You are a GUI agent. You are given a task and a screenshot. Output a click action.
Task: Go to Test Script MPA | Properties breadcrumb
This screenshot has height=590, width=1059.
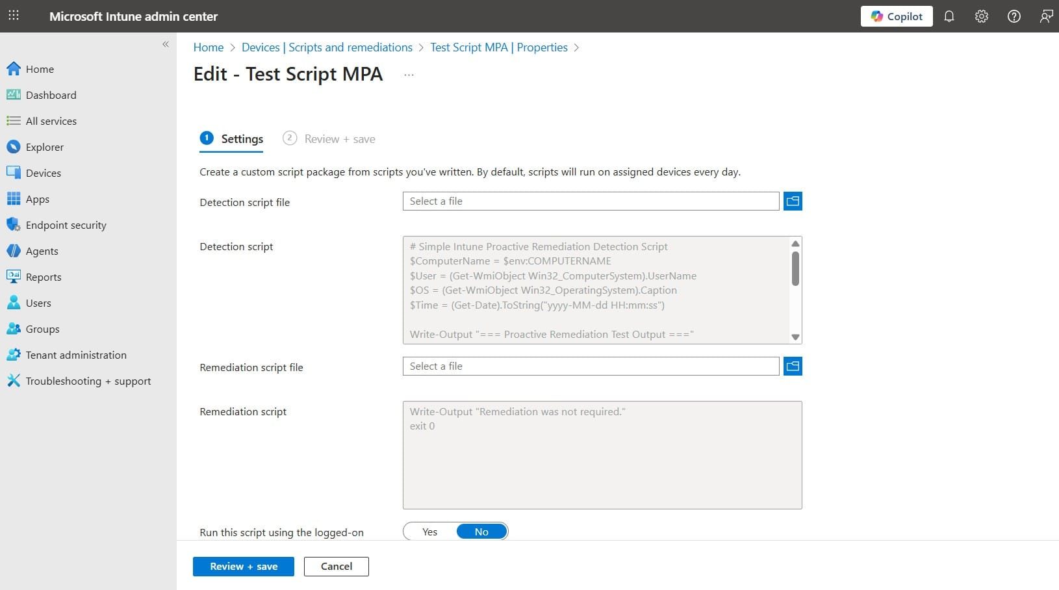(x=499, y=47)
